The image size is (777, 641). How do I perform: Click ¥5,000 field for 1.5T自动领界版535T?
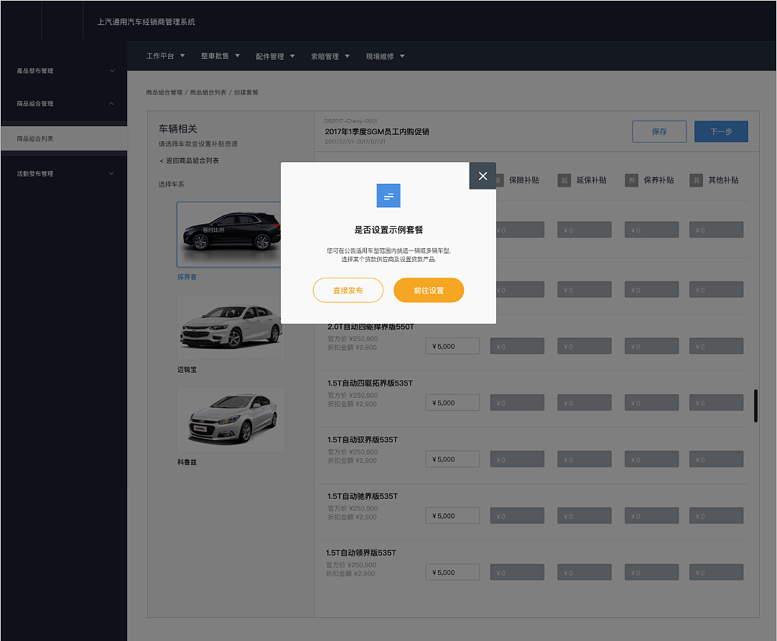click(452, 572)
